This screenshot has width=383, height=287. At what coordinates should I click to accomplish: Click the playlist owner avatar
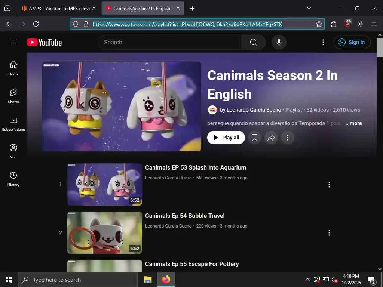[x=212, y=110]
